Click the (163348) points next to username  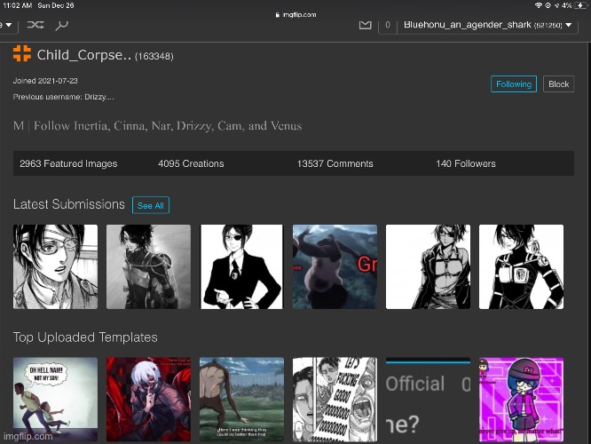(154, 56)
